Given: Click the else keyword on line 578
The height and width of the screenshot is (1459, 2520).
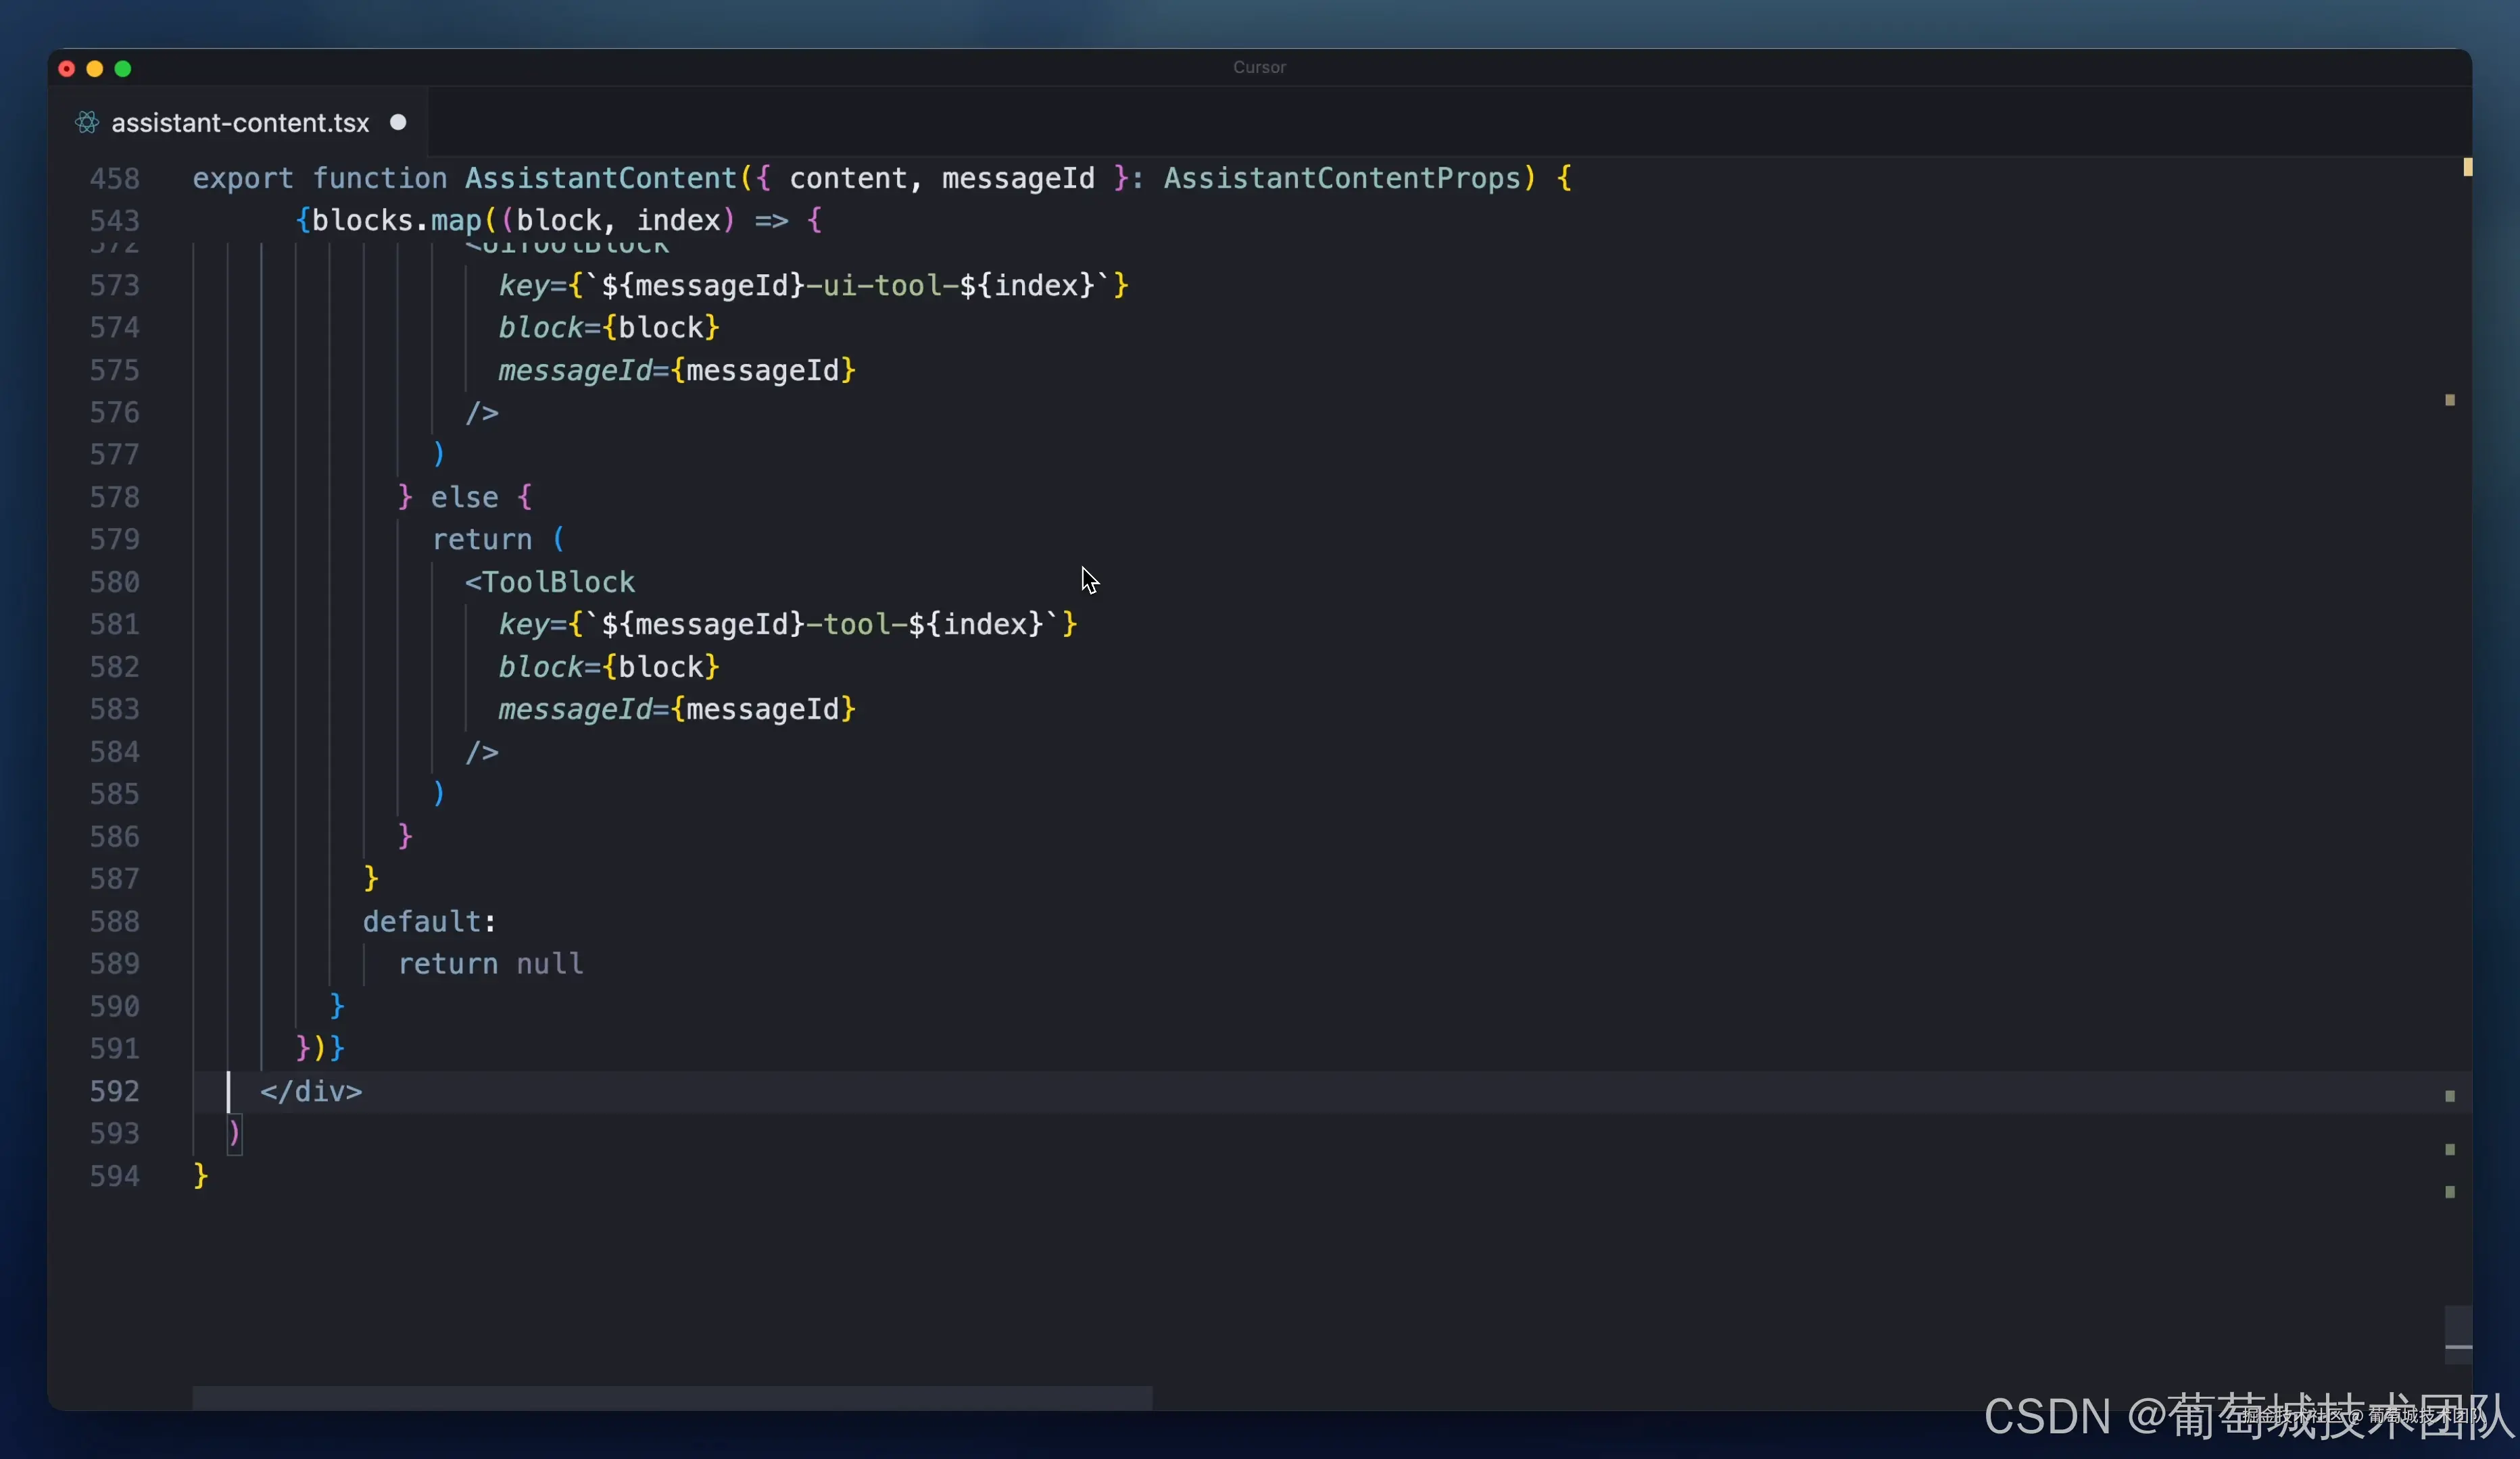Looking at the screenshot, I should click(x=464, y=496).
